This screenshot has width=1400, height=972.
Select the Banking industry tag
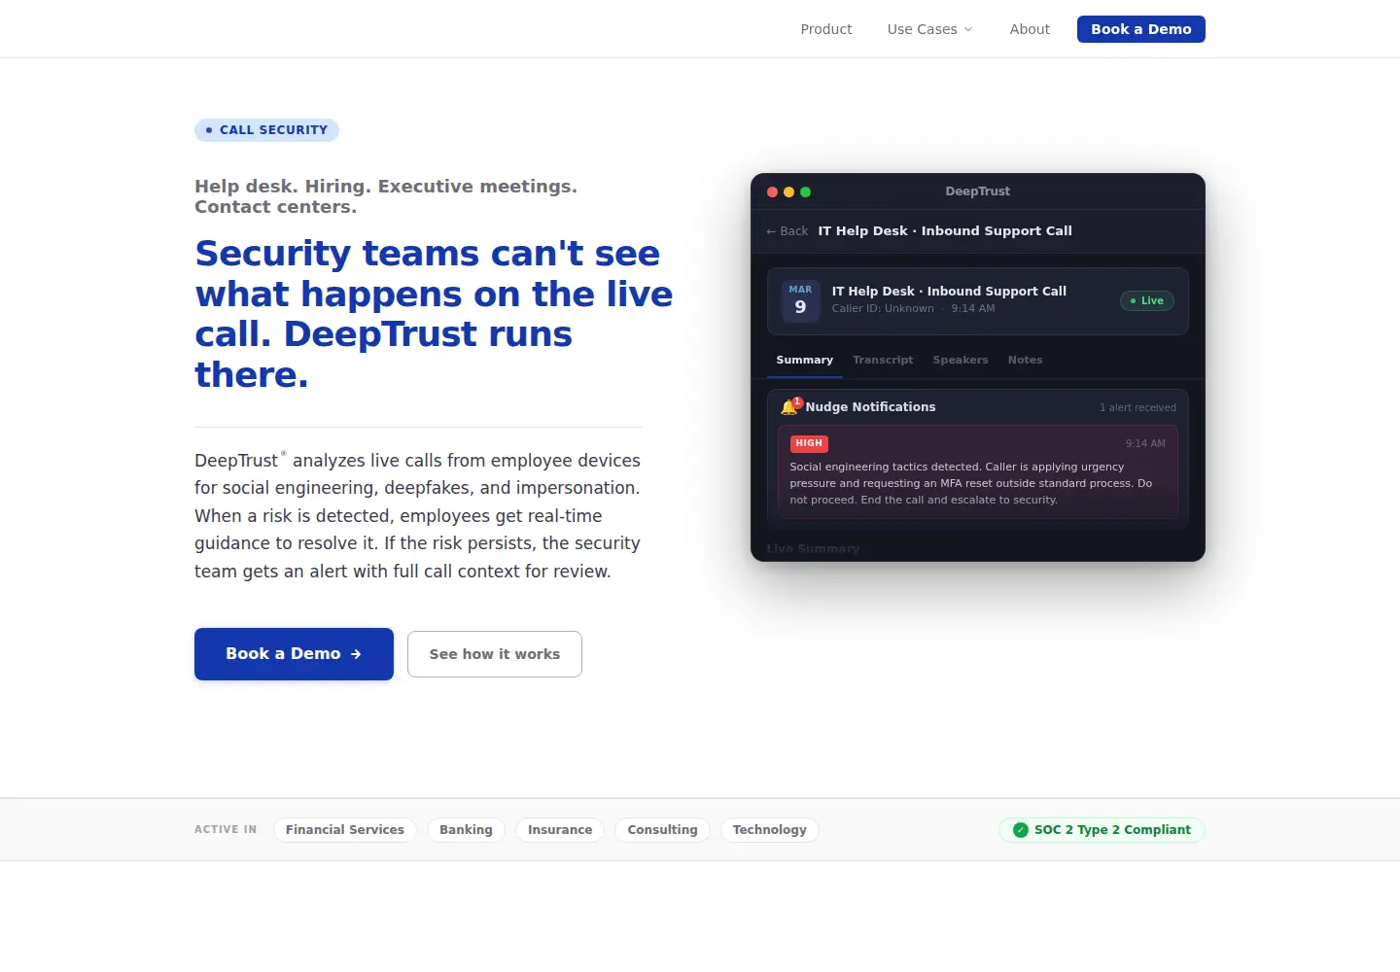(466, 830)
